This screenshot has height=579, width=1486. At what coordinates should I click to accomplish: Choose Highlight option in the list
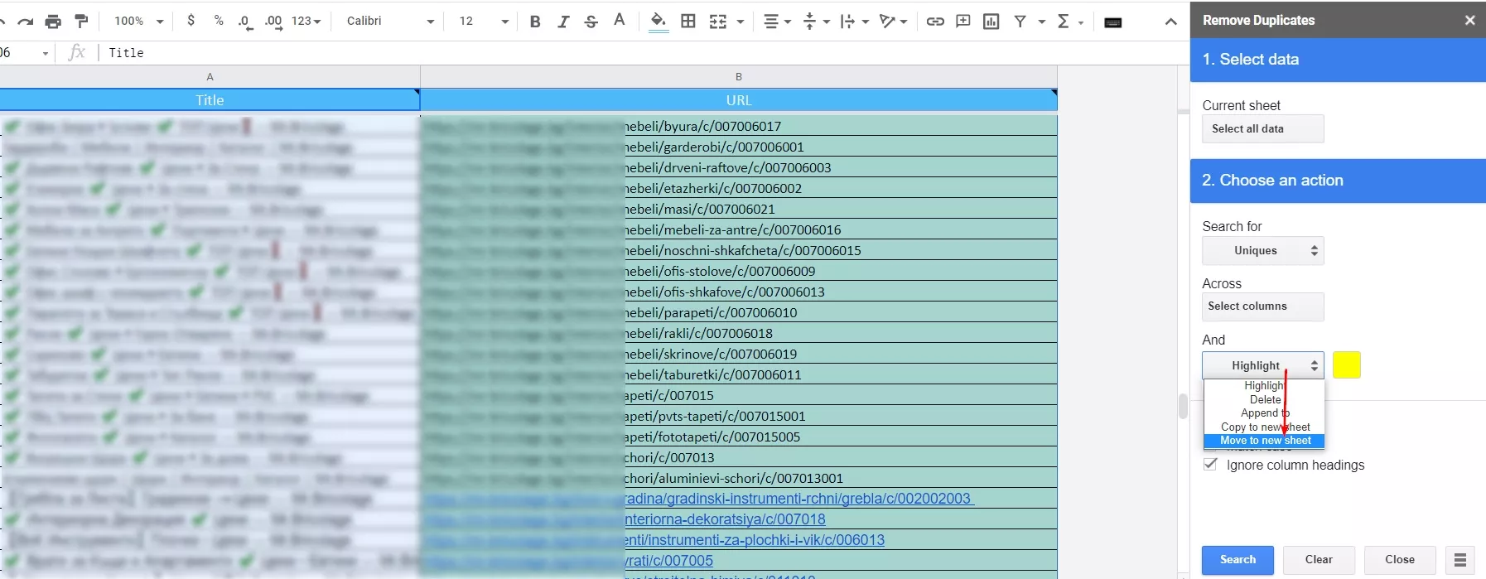pyautogui.click(x=1264, y=386)
